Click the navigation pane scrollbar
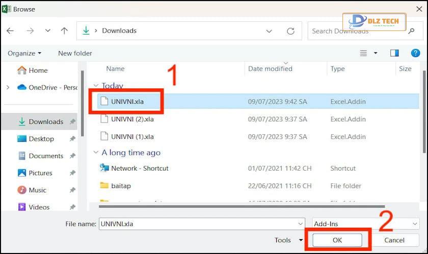Screen dimensions: 428x254 [x=83, y=104]
